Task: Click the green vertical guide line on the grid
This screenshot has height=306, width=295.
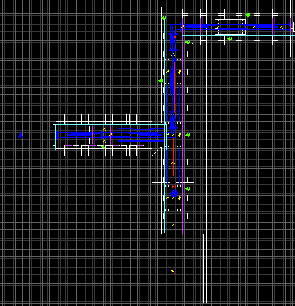Action: (56, 221)
